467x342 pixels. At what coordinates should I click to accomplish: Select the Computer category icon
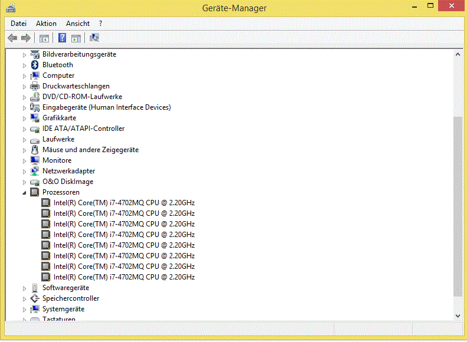(x=35, y=75)
